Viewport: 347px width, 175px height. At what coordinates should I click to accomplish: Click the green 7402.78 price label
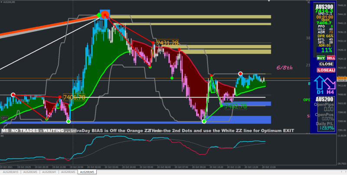(236, 106)
